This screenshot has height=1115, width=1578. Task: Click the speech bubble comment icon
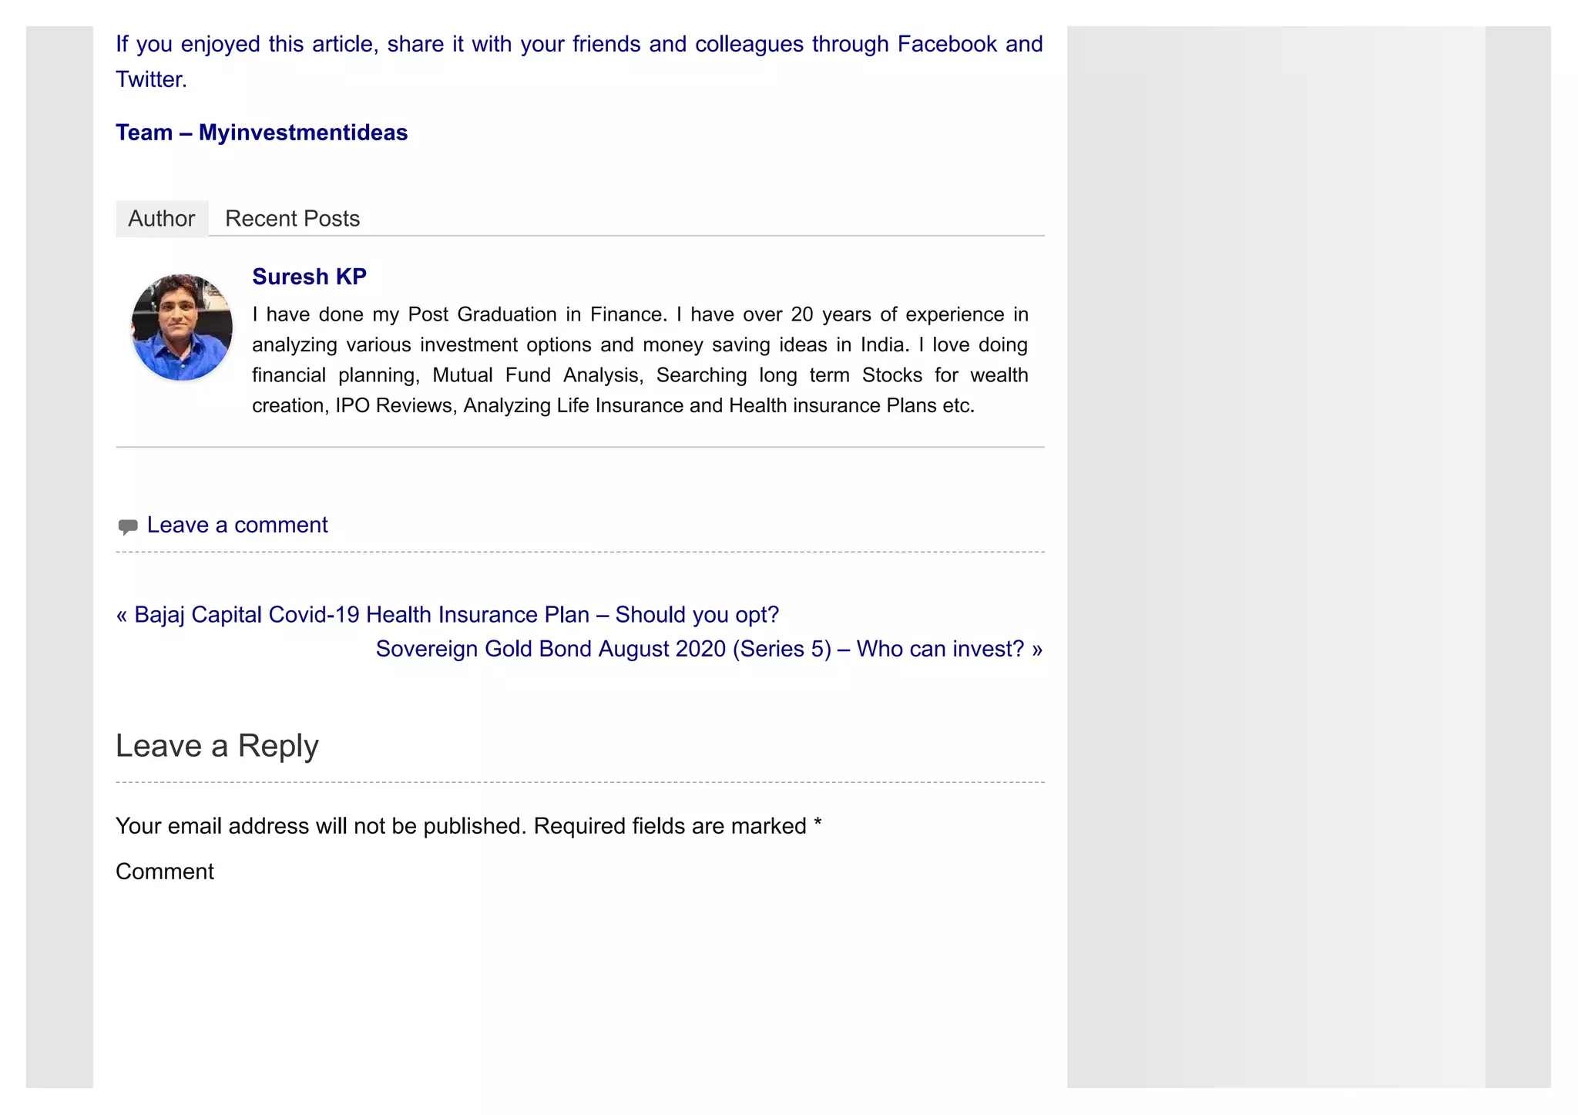tap(127, 527)
